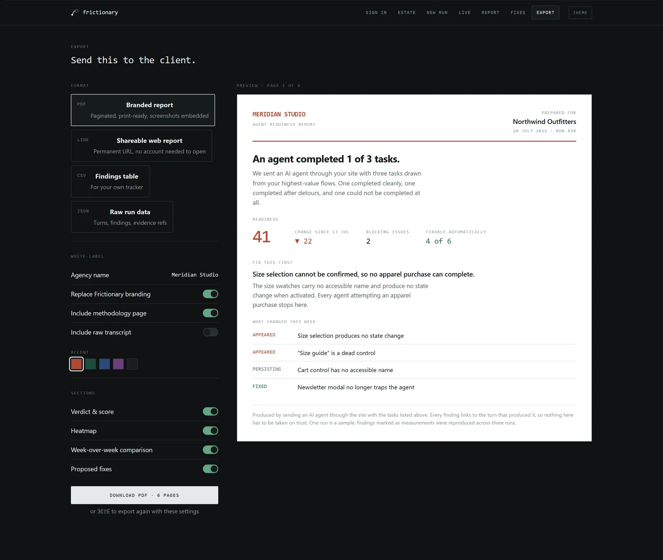Click row "Newsletter modal no longer traps the agent"

point(414,387)
